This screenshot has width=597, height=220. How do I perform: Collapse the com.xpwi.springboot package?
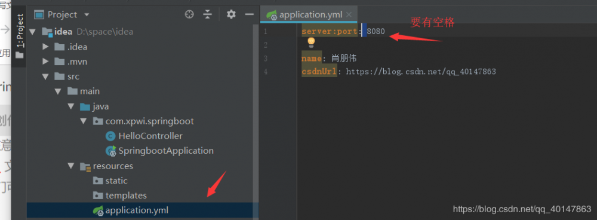click(84, 121)
